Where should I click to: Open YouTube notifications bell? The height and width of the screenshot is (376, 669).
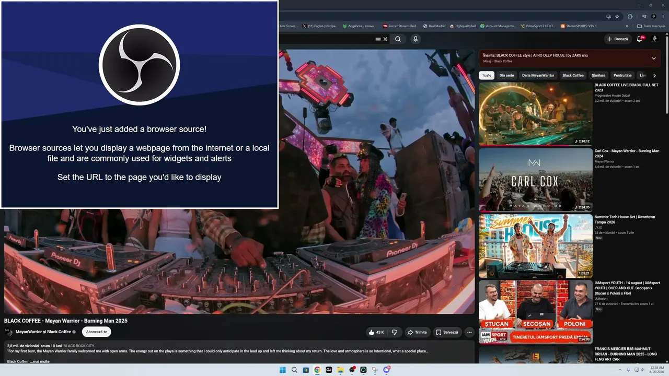(639, 39)
